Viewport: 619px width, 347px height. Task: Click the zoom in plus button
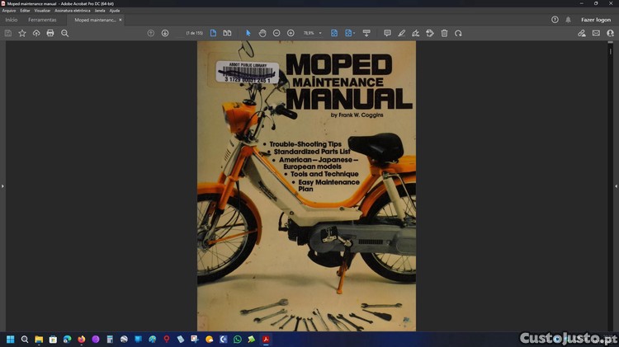tap(291, 33)
